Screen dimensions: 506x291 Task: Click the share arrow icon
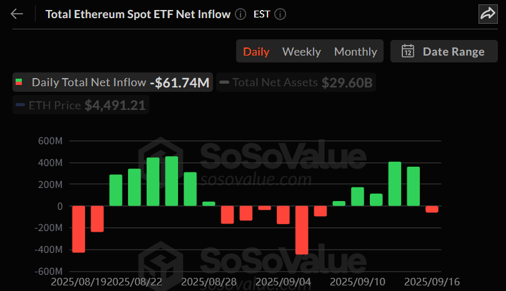pyautogui.click(x=488, y=14)
